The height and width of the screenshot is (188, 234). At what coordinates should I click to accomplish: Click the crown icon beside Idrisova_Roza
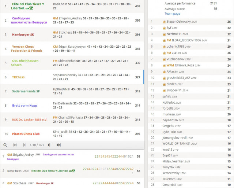click(164, 66)
